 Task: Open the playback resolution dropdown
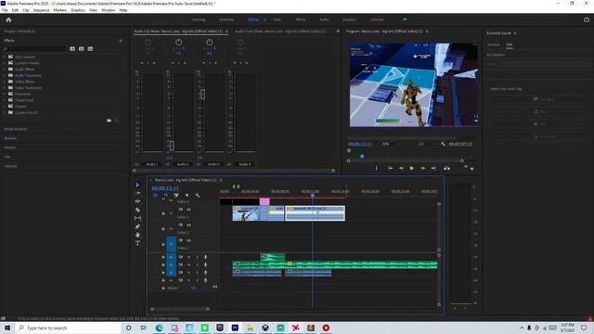[x=426, y=145]
